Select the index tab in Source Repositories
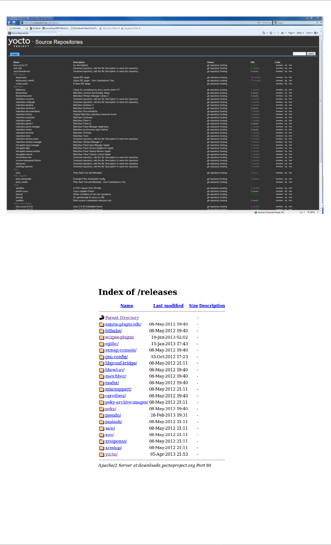Screen dimensions: 331x545 point(14,54)
